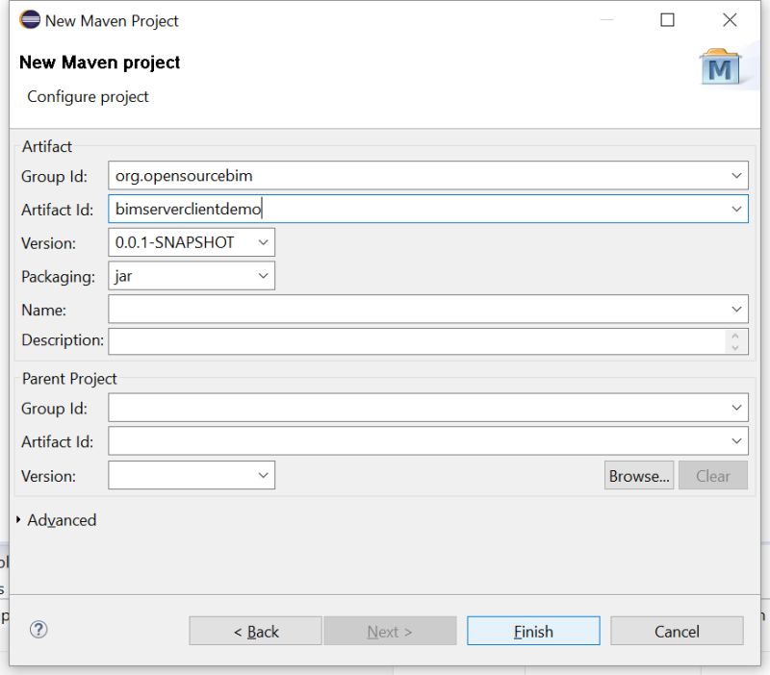Open the Artifact Id dropdown for bimserverclientdemo
This screenshot has width=770, height=675.
[737, 209]
